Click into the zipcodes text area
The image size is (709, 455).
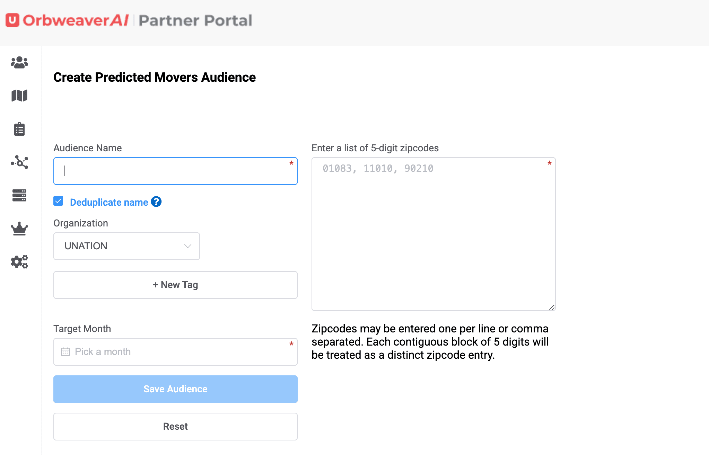coord(433,234)
